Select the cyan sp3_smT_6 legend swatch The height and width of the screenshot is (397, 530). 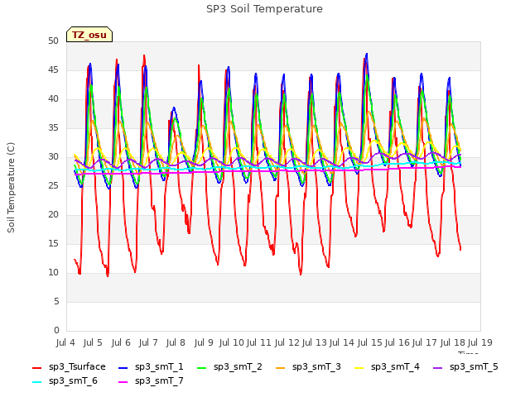point(36,382)
